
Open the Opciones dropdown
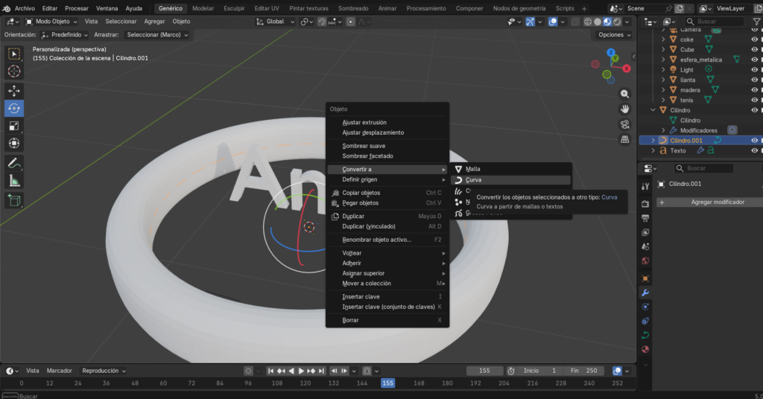(614, 35)
